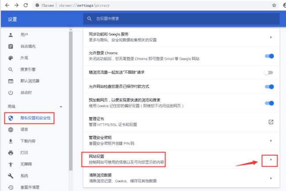Open the 系统 settings section
Viewport: 286px width, 191px height.
pyautogui.click(x=24, y=176)
